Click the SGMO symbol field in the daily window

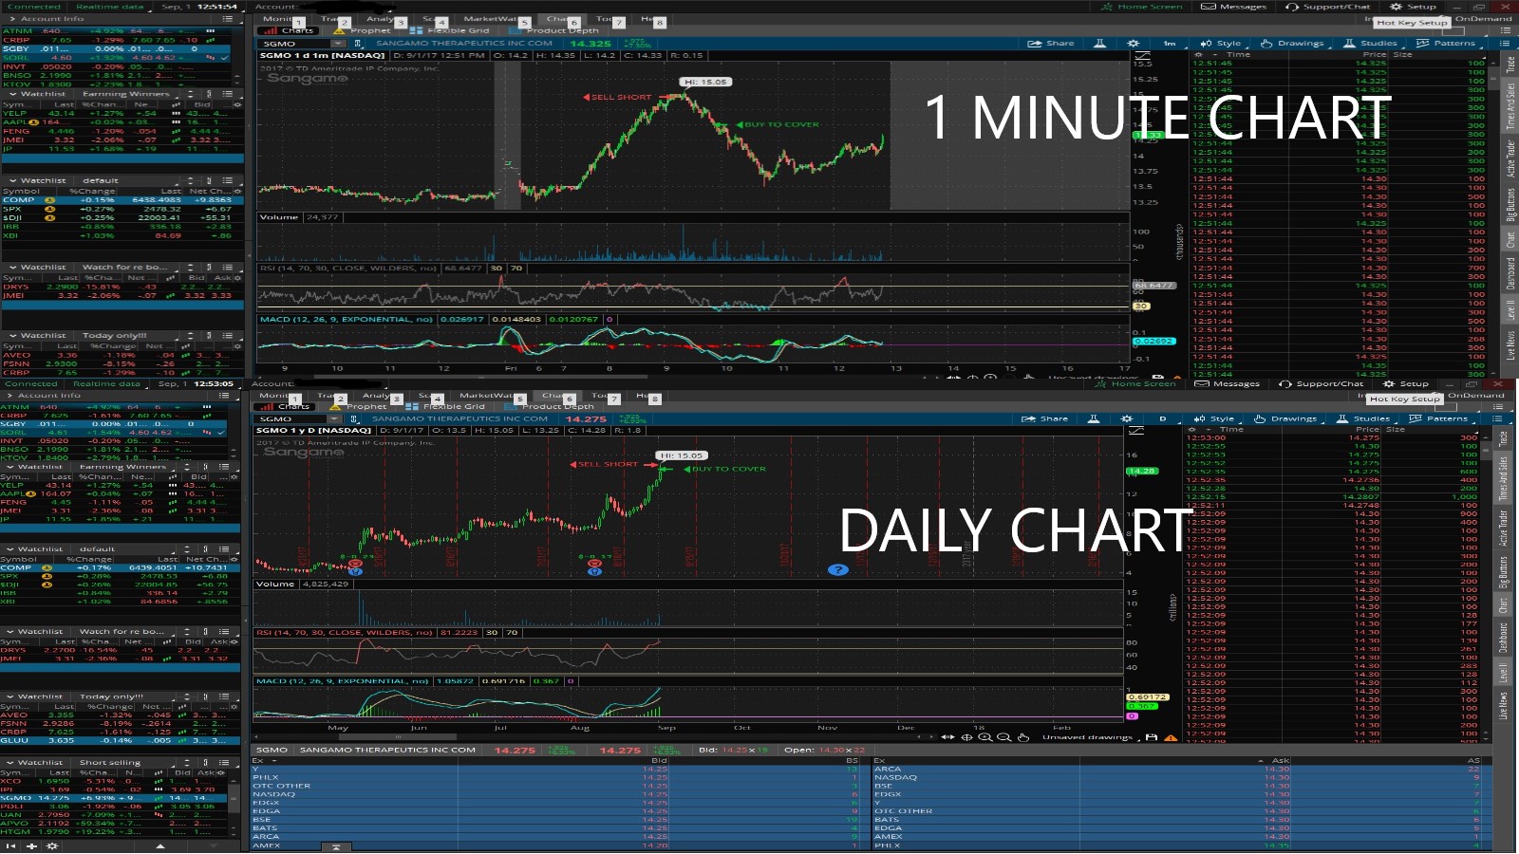click(x=291, y=418)
